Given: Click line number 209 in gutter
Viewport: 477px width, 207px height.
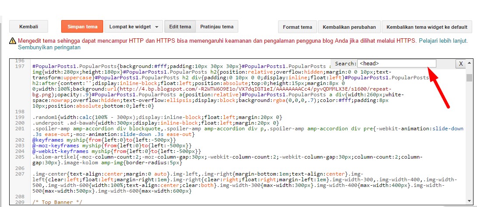Looking at the screenshot, I should 20,202.
